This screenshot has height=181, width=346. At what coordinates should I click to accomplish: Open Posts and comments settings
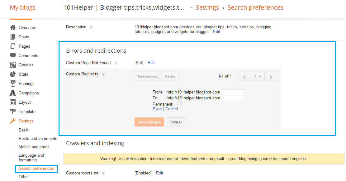(x=38, y=138)
